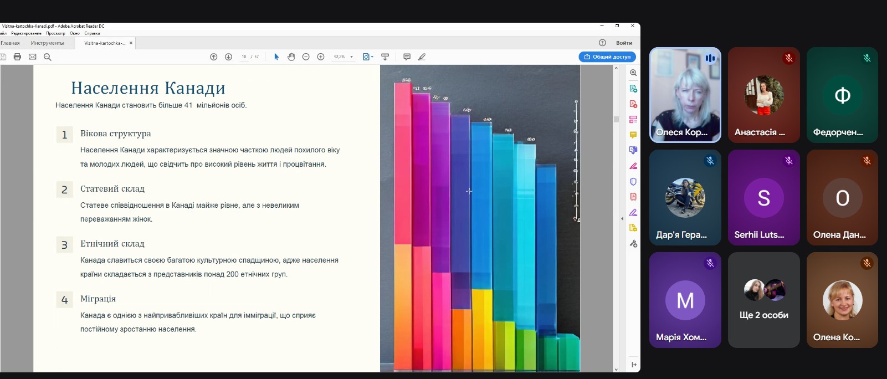Print the PDF document
Screen dimensions: 887x379
point(17,57)
